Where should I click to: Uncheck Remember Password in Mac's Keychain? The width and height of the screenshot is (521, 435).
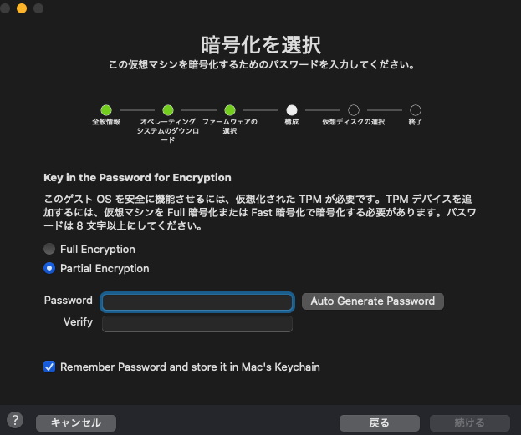tap(49, 367)
